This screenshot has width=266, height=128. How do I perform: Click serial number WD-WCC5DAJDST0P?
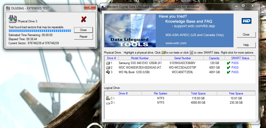coord(183,68)
